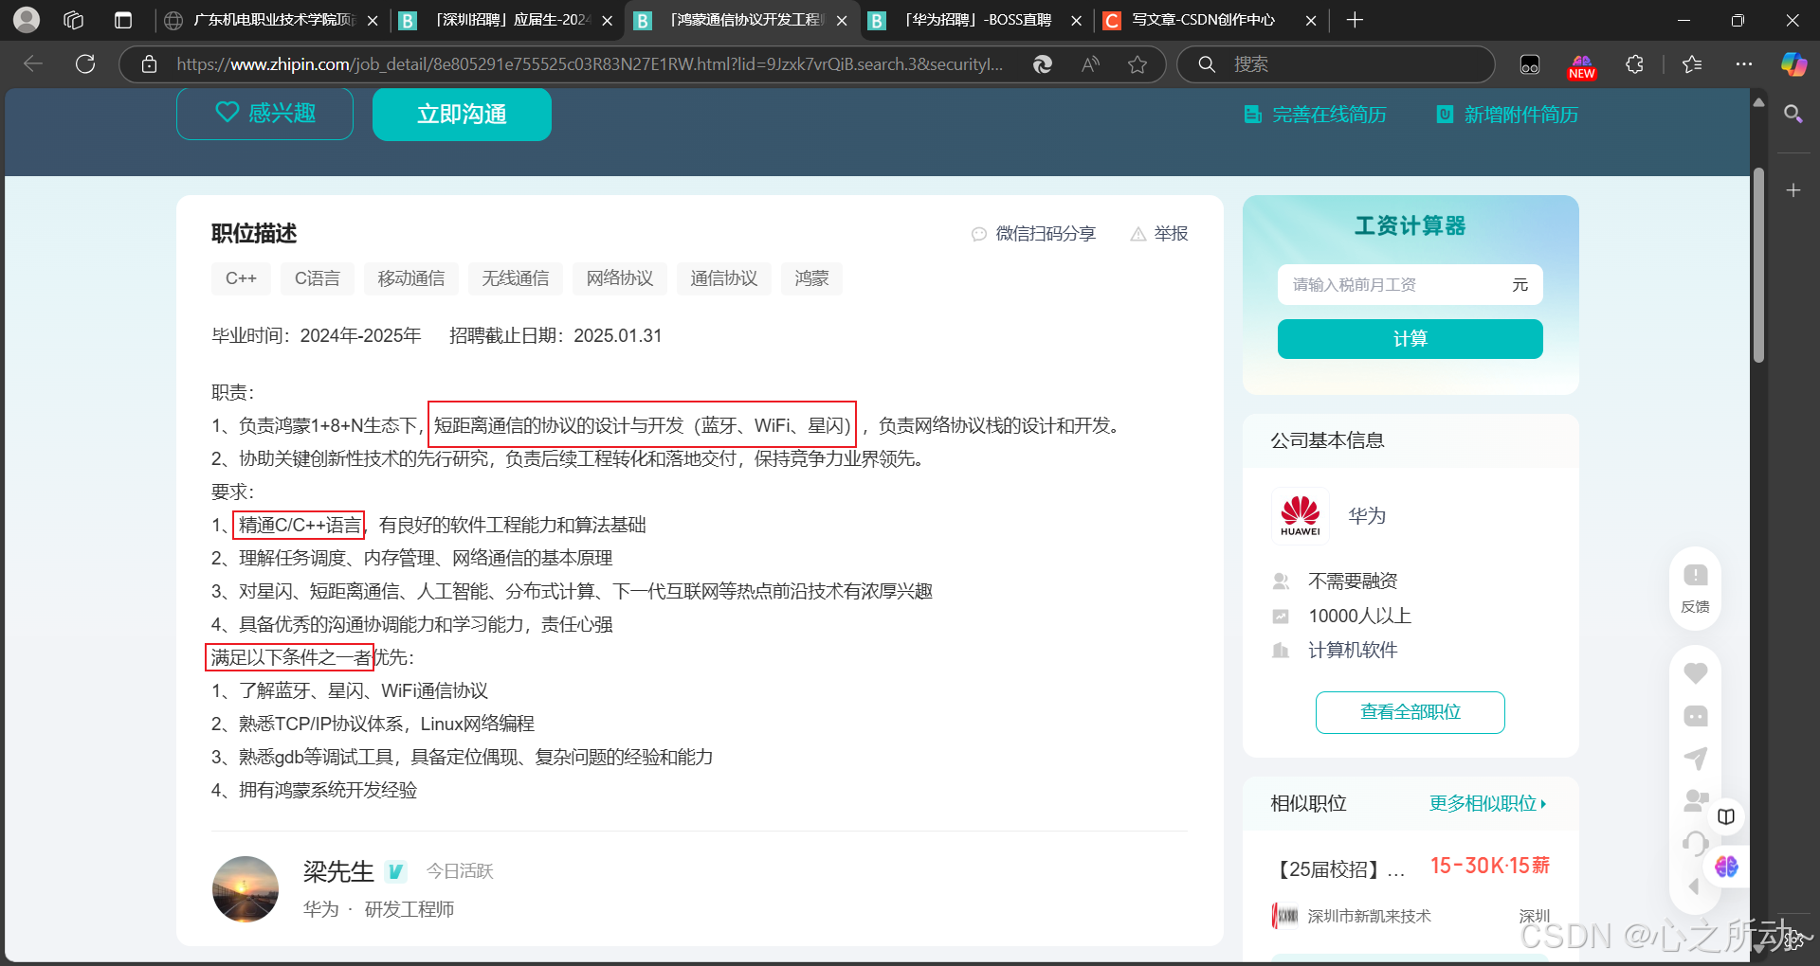Click the browser refresh button
This screenshot has height=966, width=1820.
(85, 64)
